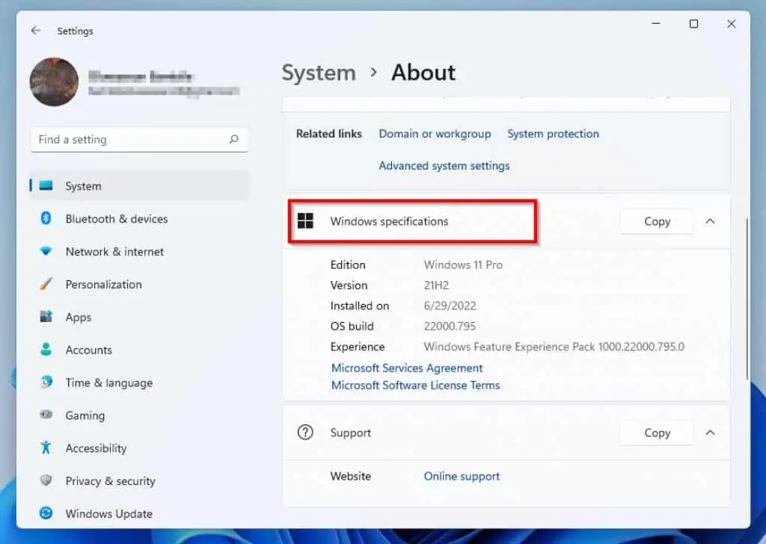Click the Gaming controller icon

click(46, 415)
